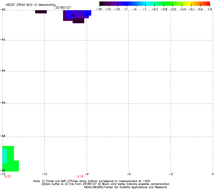Click the small dark patch left of -12 longitude

point(41,12)
